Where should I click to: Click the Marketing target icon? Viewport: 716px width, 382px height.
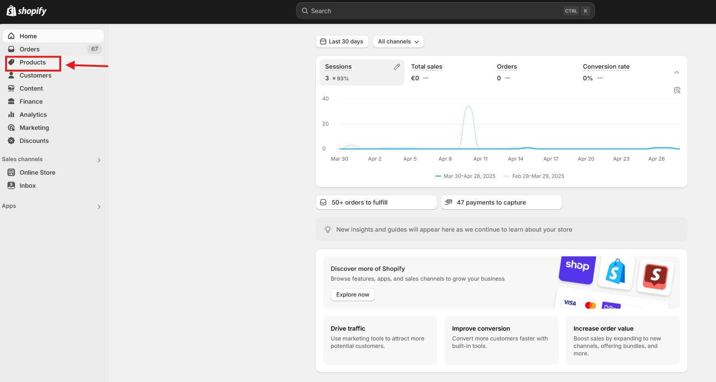(11, 127)
